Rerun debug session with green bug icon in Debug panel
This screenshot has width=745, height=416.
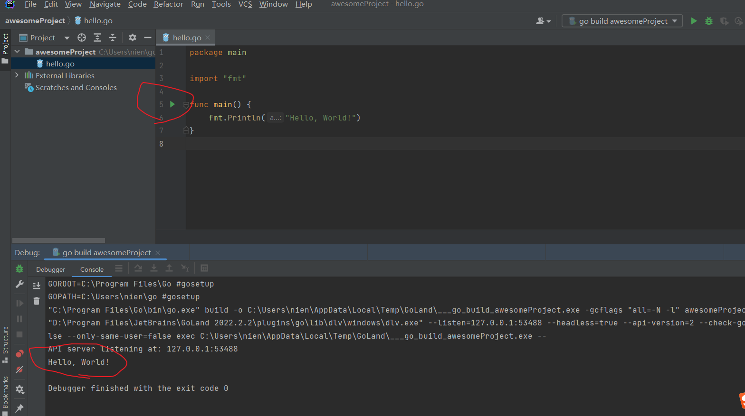click(19, 268)
